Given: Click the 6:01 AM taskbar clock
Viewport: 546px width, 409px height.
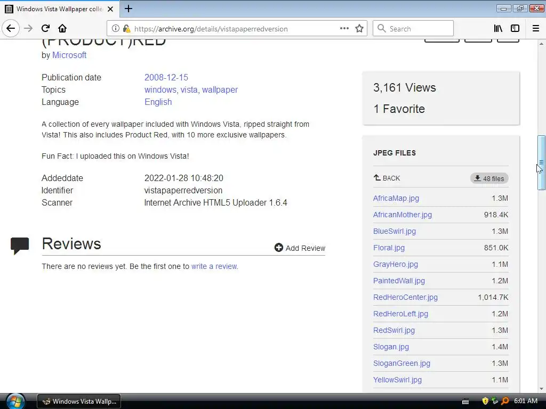Looking at the screenshot, I should click(526, 401).
